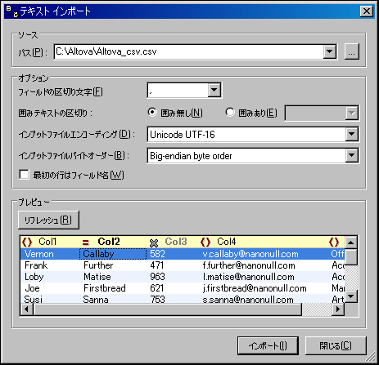The width and height of the screenshot is (379, 365).
Task: Click the Col4 element braces icon
Action: click(x=205, y=242)
